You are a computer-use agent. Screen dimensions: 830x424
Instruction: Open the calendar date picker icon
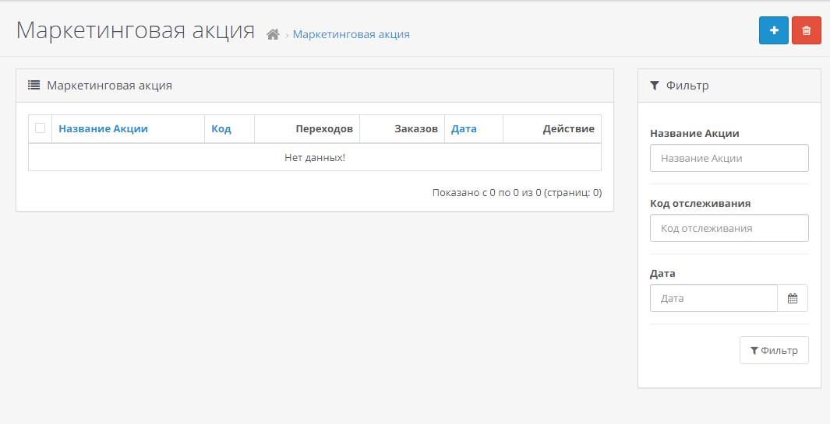click(793, 298)
